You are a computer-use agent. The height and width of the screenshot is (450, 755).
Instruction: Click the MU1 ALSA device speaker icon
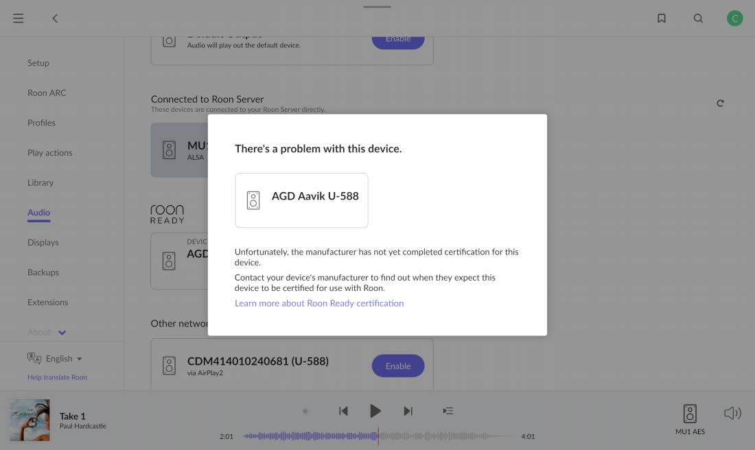pos(169,150)
